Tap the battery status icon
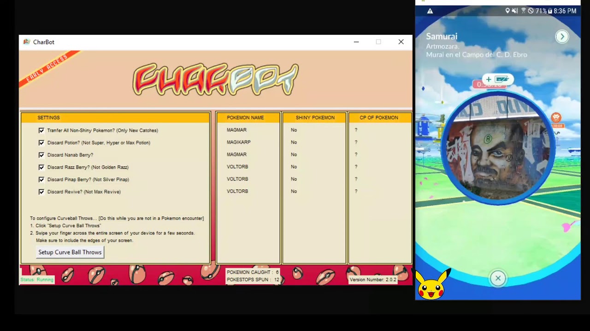The height and width of the screenshot is (331, 590). (x=550, y=11)
